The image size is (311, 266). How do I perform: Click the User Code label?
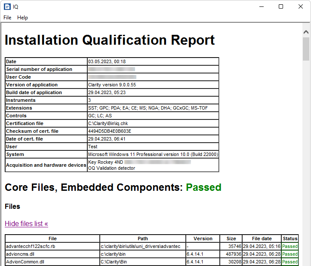pos(18,77)
